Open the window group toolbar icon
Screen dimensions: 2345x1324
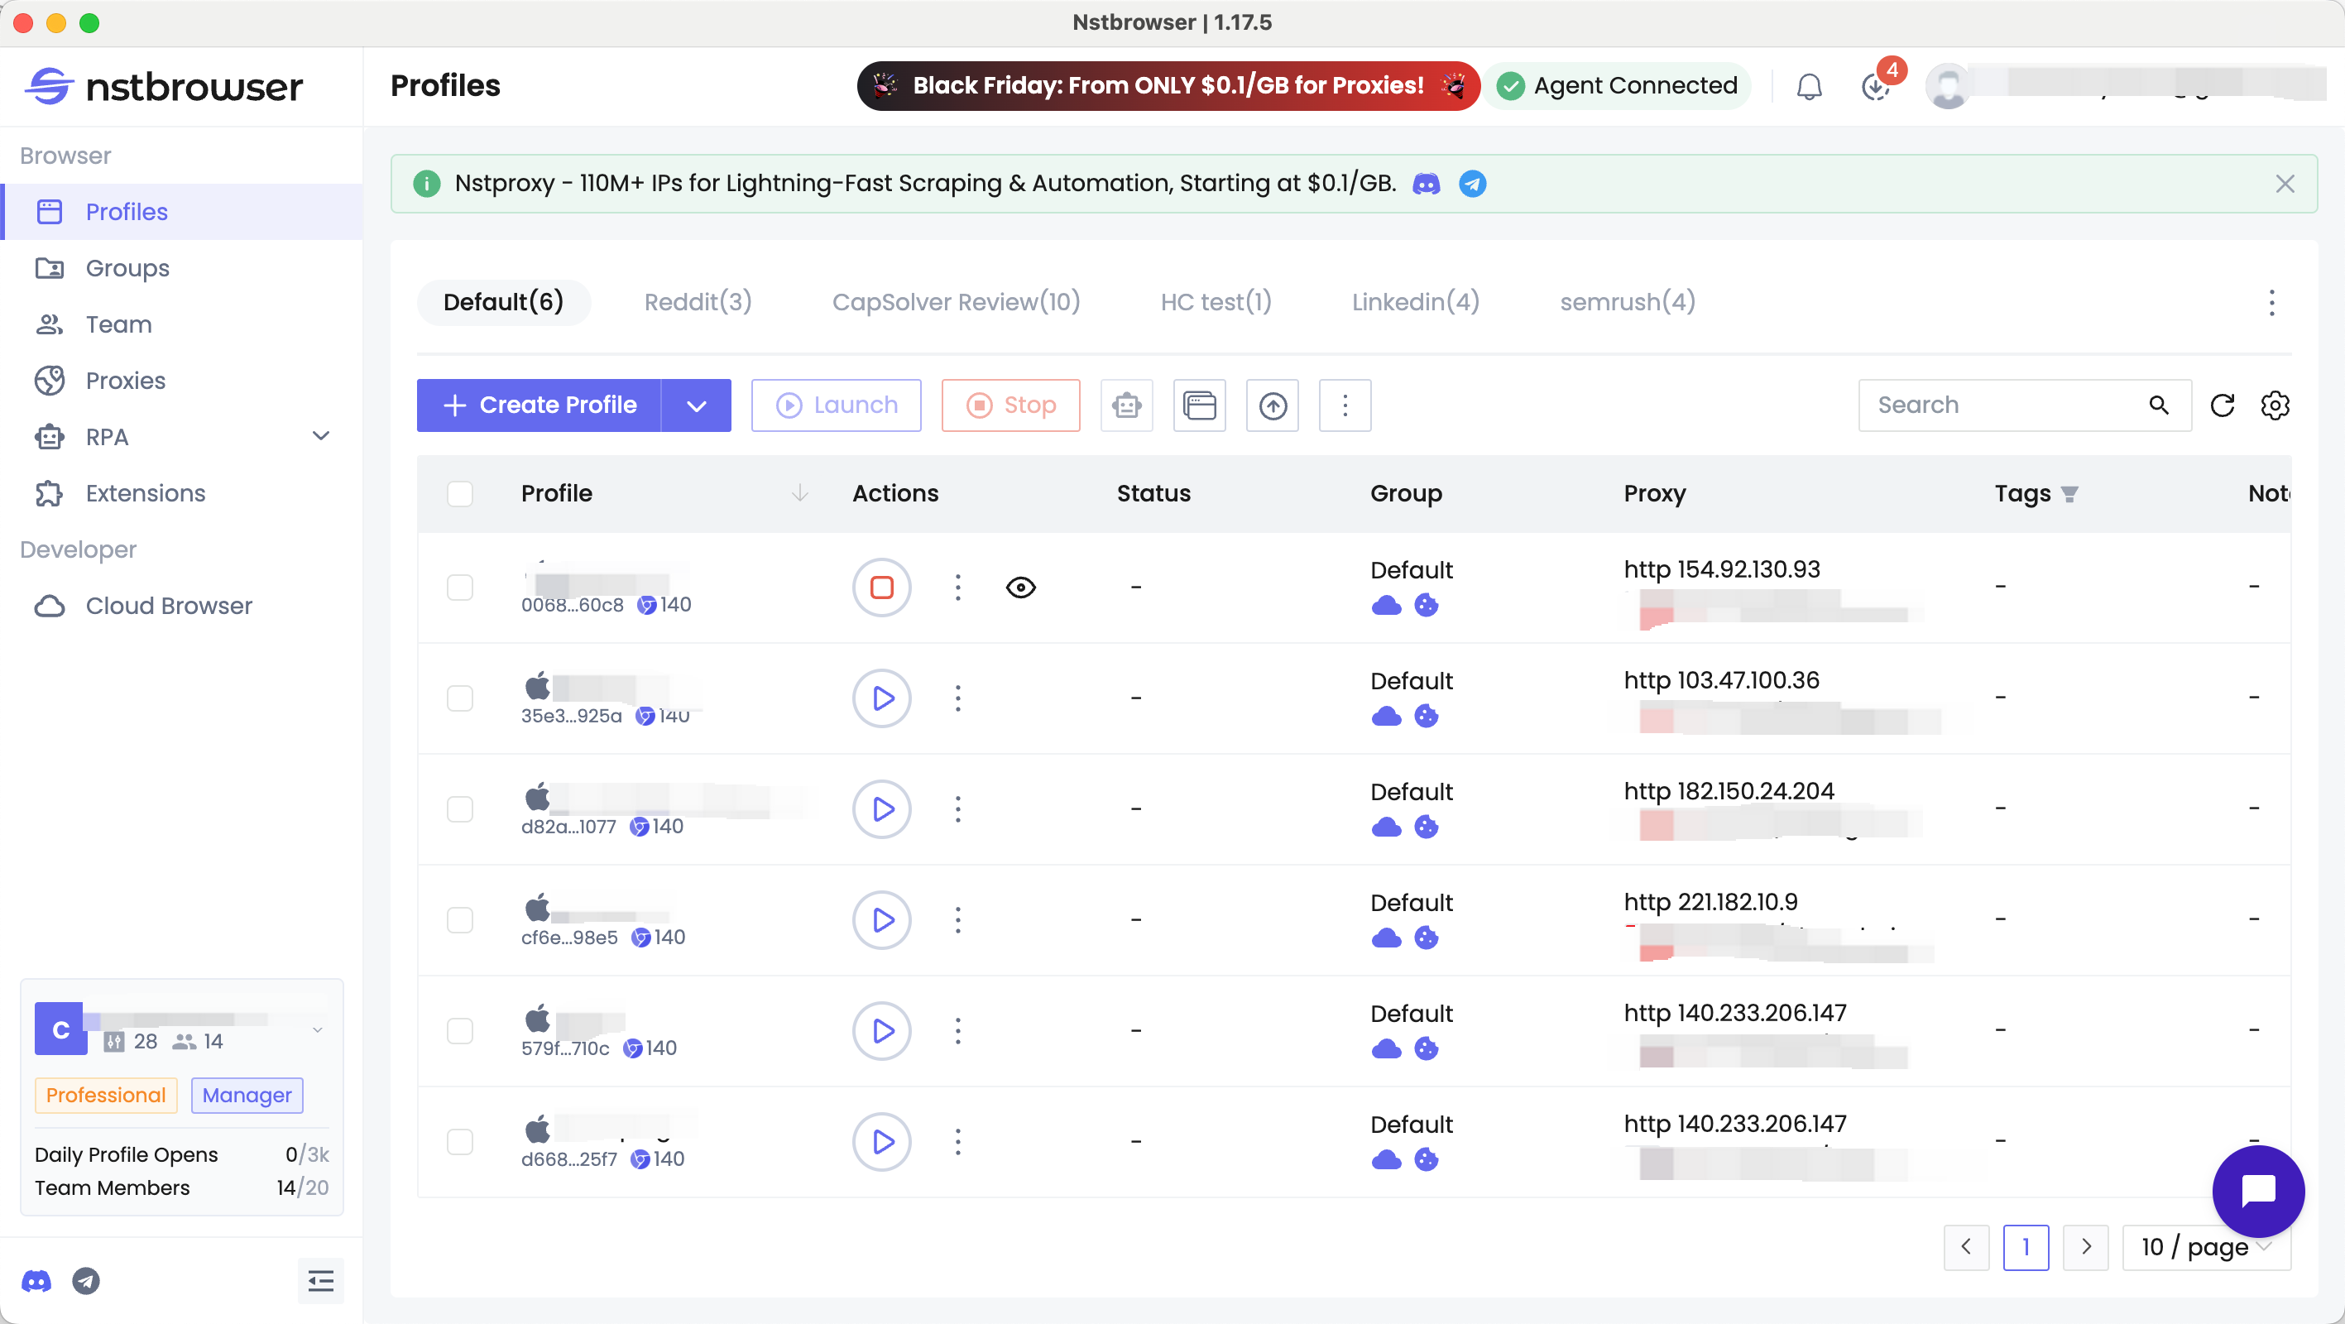1199,405
